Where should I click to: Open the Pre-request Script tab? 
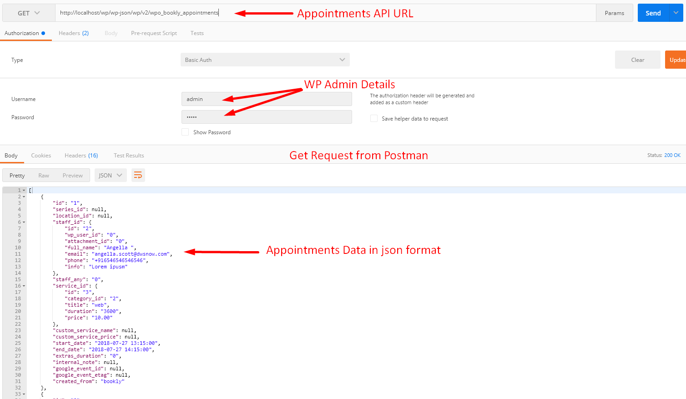tap(154, 33)
